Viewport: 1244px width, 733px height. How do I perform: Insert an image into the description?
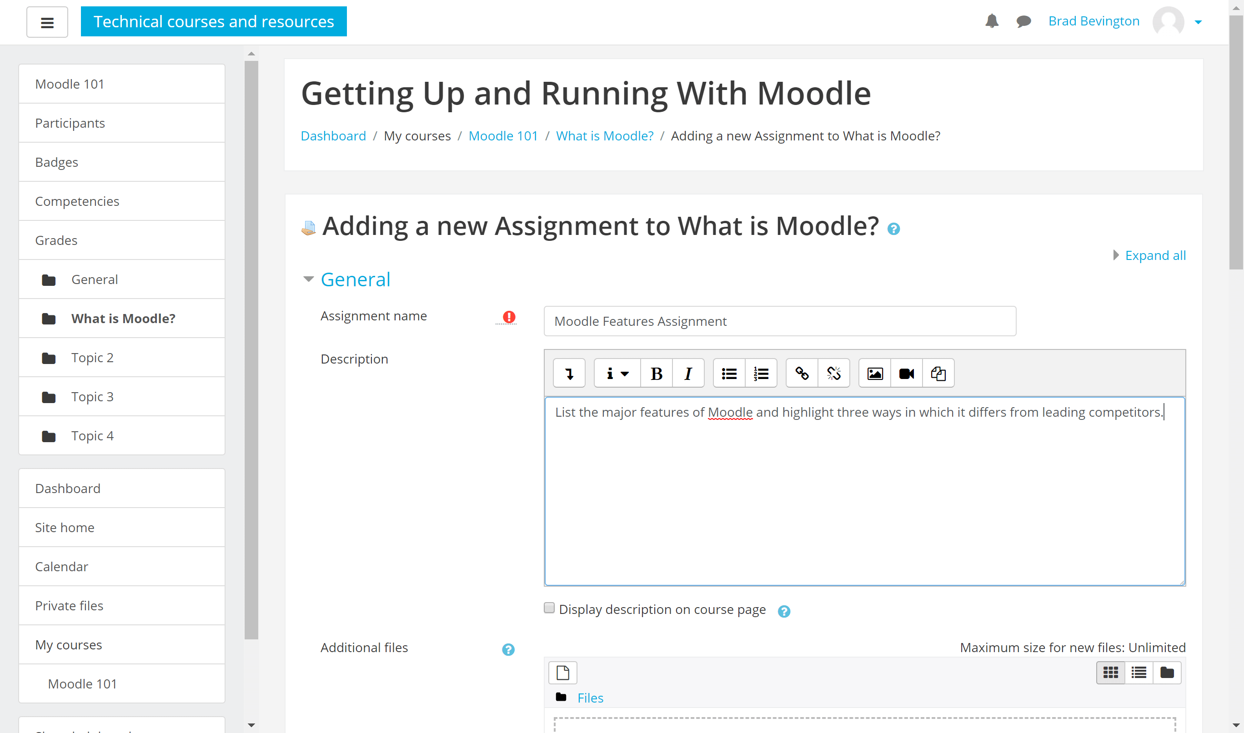click(875, 374)
